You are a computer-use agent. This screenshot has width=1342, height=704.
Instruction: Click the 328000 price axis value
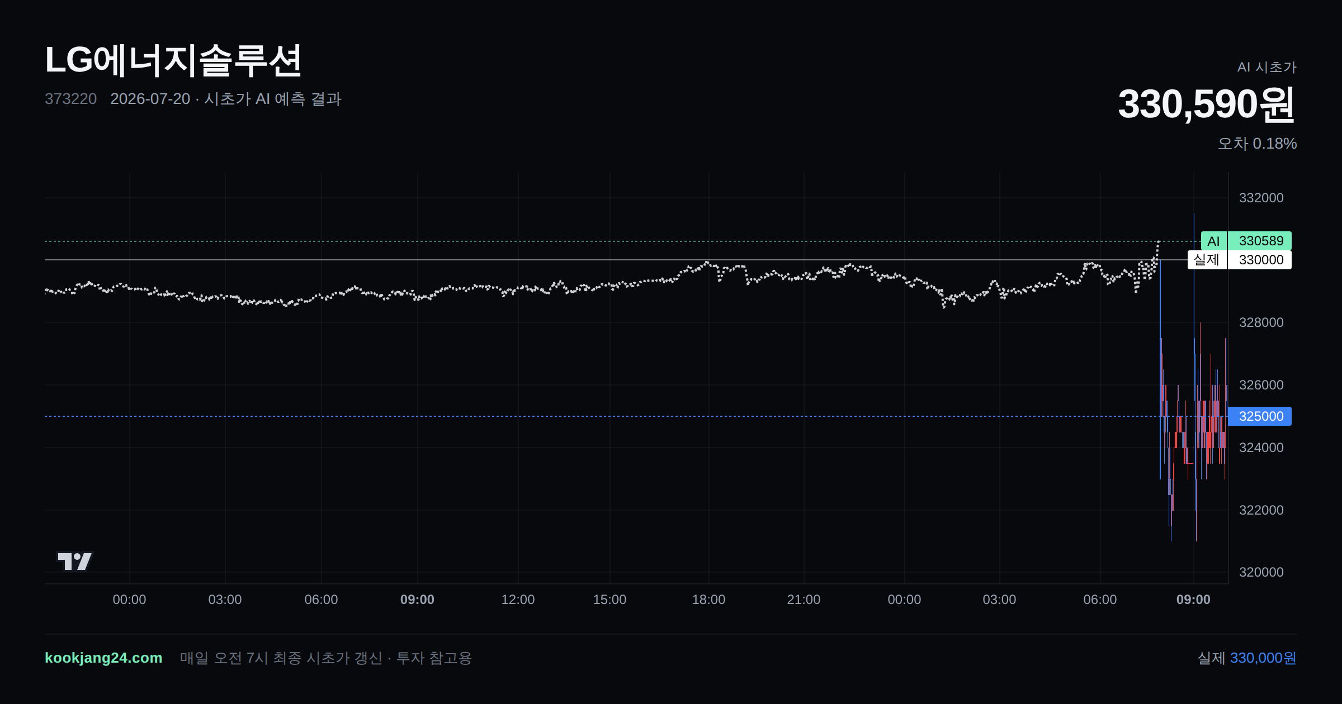point(1261,322)
